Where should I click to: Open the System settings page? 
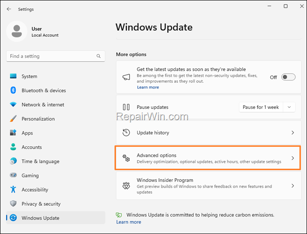(56, 76)
